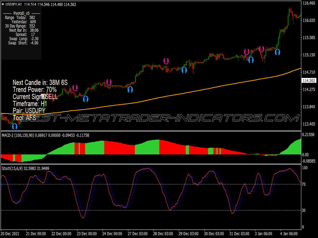This screenshot has width=318, height=238.
Task: Click the blue buy arrow on 23 Dec
Action: 86,99
